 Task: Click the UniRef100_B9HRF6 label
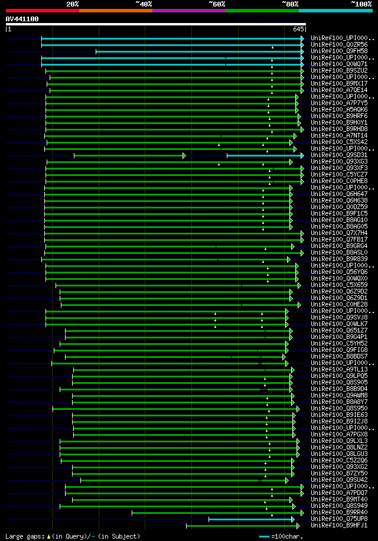[339, 116]
